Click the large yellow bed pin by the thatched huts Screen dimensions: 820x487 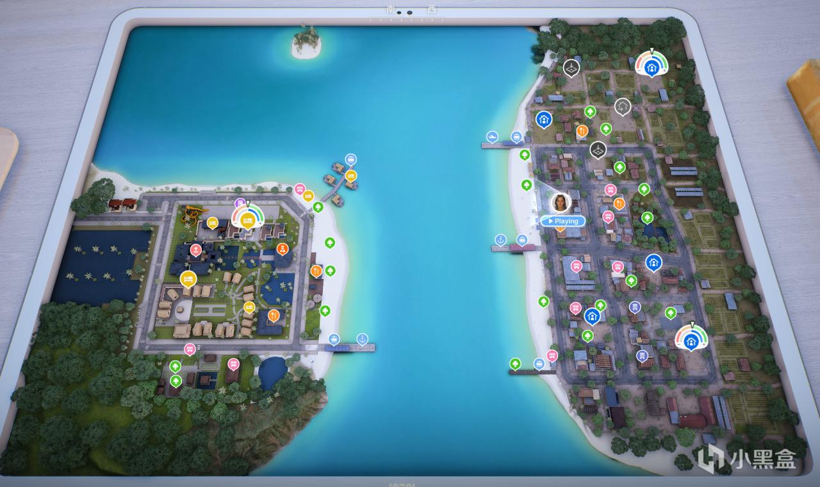(x=188, y=278)
